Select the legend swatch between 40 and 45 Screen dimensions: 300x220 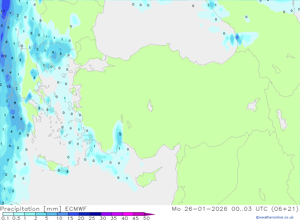tap(128, 214)
